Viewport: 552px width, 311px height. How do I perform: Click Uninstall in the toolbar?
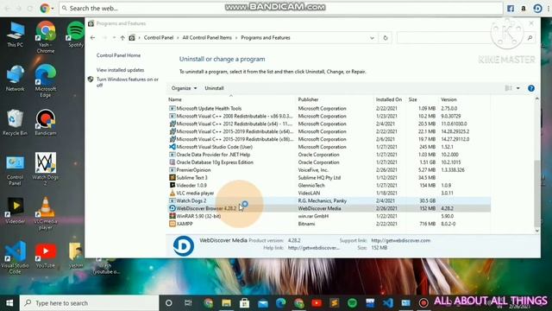tap(214, 88)
